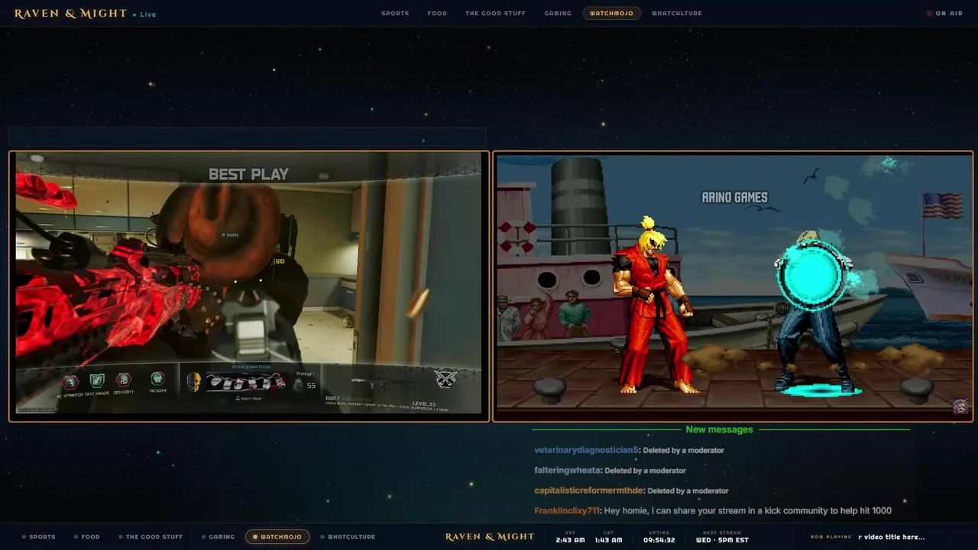Image resolution: width=978 pixels, height=550 pixels.
Task: Select Food in the bottom bar
Action: click(87, 536)
